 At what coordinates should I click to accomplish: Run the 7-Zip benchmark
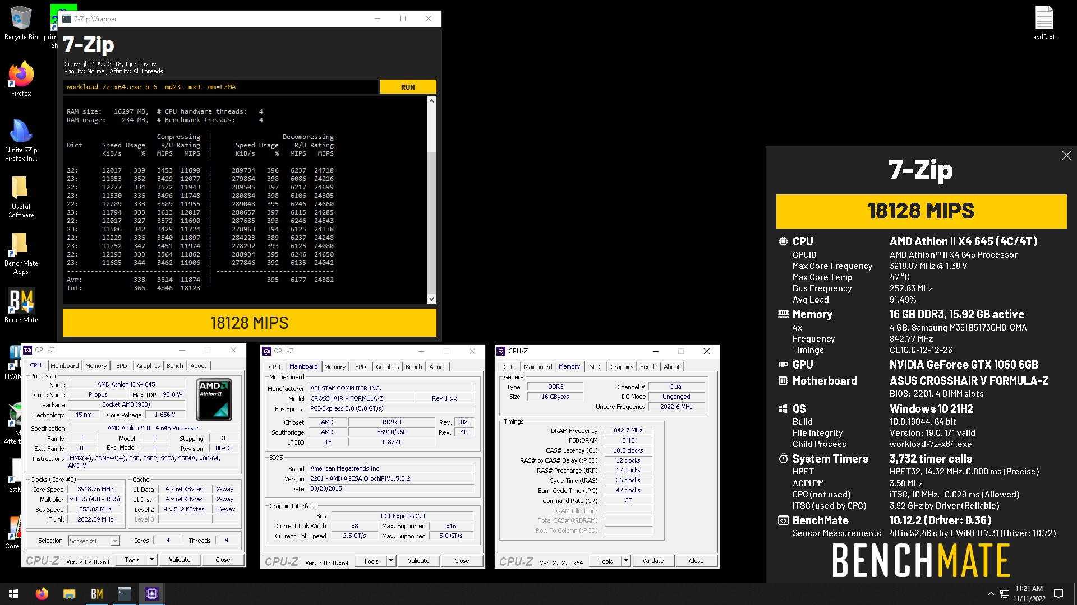pos(408,87)
